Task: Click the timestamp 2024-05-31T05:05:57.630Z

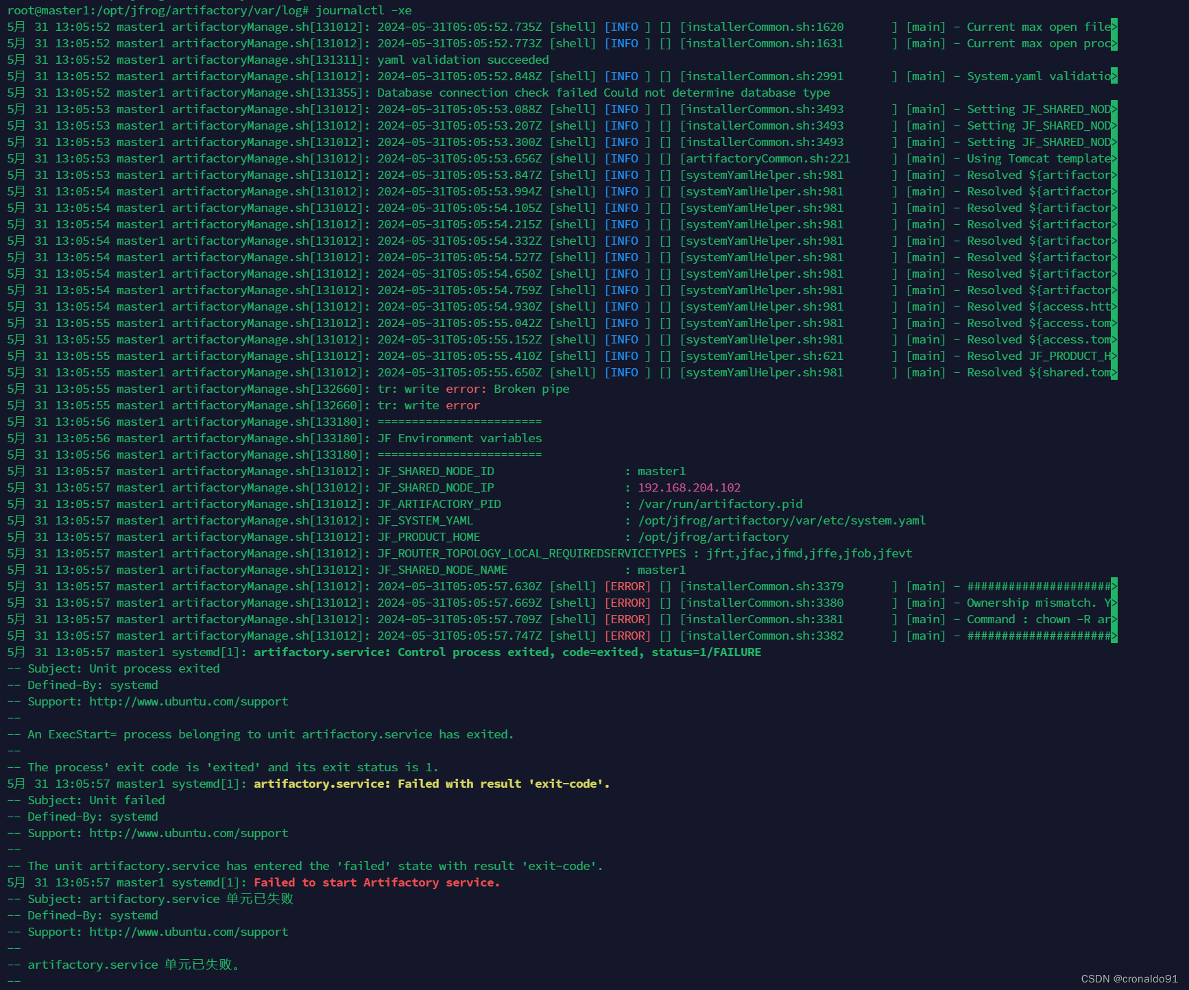Action: (459, 586)
